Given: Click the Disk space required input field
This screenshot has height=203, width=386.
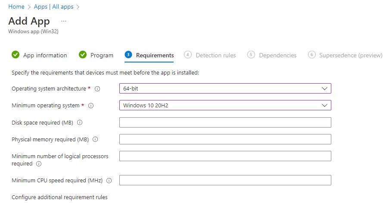Looking at the screenshot, I should [x=225, y=122].
